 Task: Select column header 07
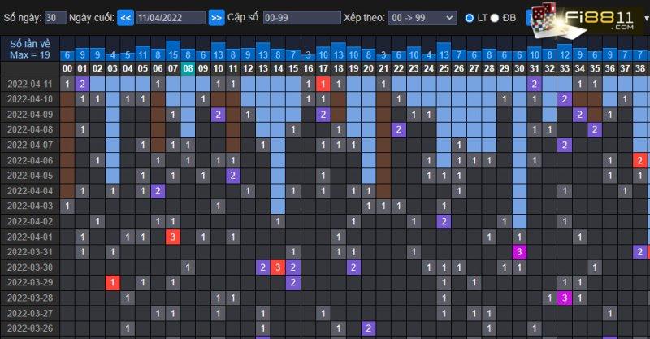tap(173, 68)
